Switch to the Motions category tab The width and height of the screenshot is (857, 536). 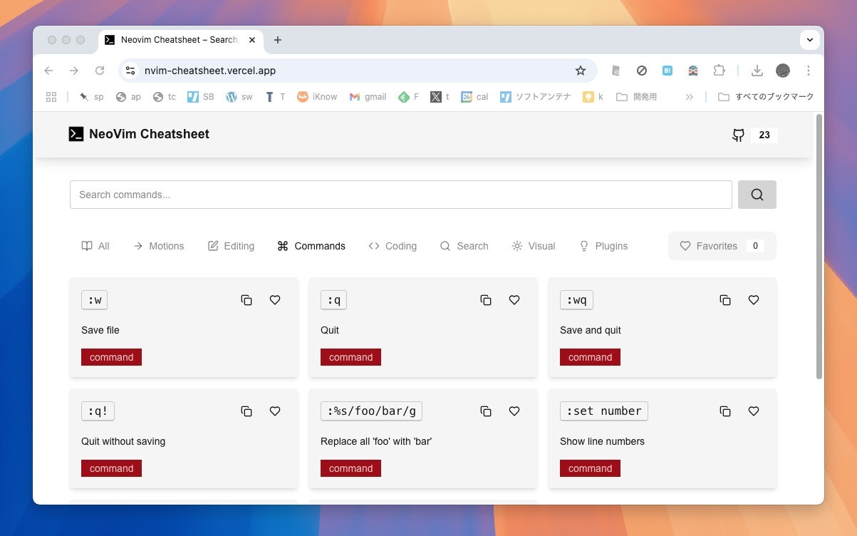(x=159, y=246)
